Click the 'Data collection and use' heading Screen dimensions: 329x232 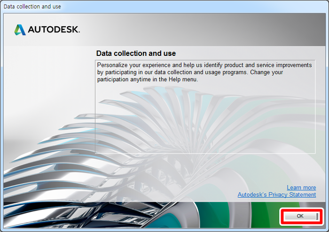click(136, 54)
